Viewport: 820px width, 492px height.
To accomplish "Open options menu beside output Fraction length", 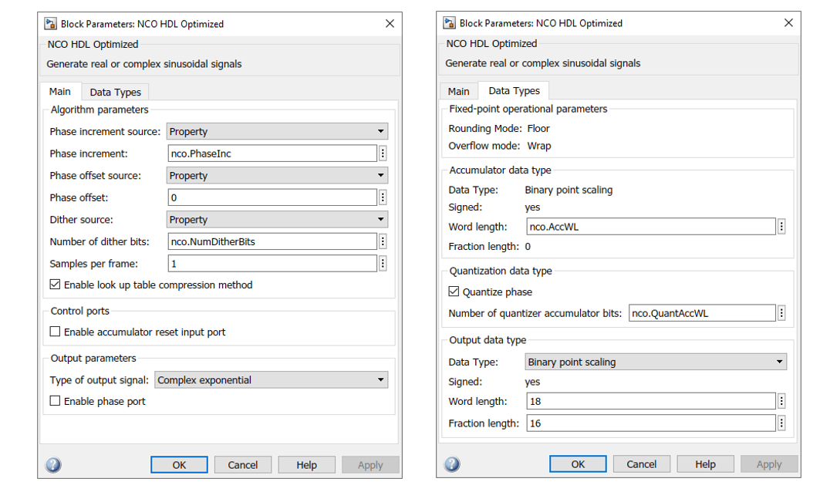I will (x=781, y=423).
